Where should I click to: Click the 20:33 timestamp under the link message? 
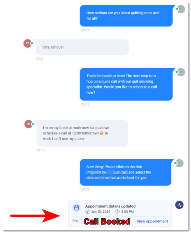tap(85, 189)
